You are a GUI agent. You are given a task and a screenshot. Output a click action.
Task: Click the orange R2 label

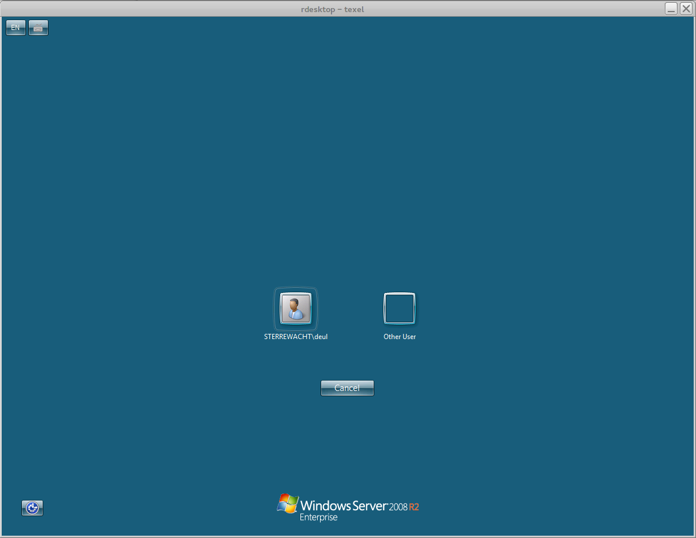pyautogui.click(x=414, y=507)
